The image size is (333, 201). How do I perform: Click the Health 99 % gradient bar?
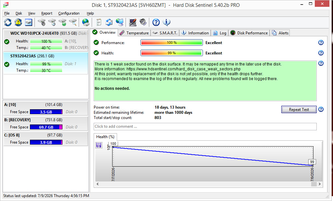(x=172, y=53)
